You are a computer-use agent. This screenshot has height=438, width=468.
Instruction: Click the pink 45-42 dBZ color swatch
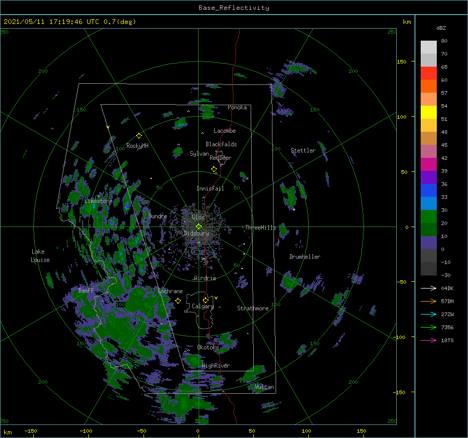(x=428, y=152)
